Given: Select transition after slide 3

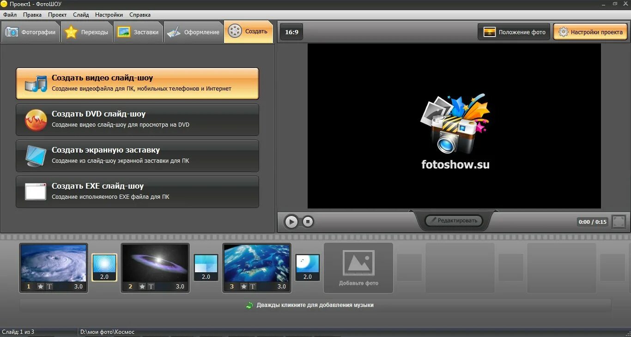Looking at the screenshot, I should [308, 267].
